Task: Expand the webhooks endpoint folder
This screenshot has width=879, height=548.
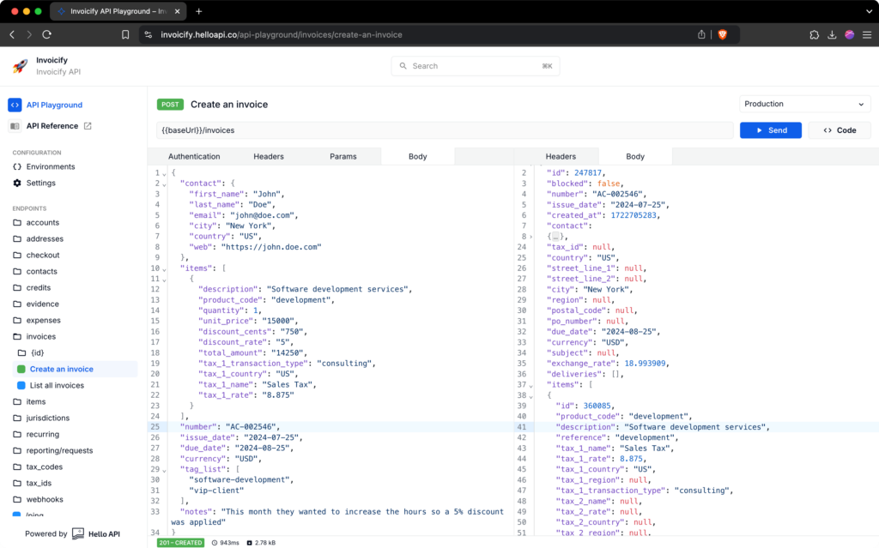Action: tap(45, 499)
